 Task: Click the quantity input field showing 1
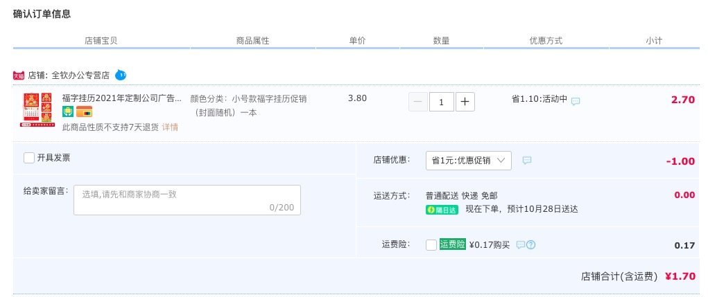pyautogui.click(x=441, y=102)
